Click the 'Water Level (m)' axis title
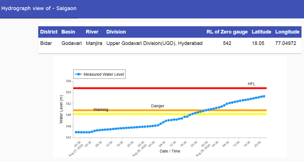Image resolution: width=304 pixels, height=162 pixels. point(61,109)
